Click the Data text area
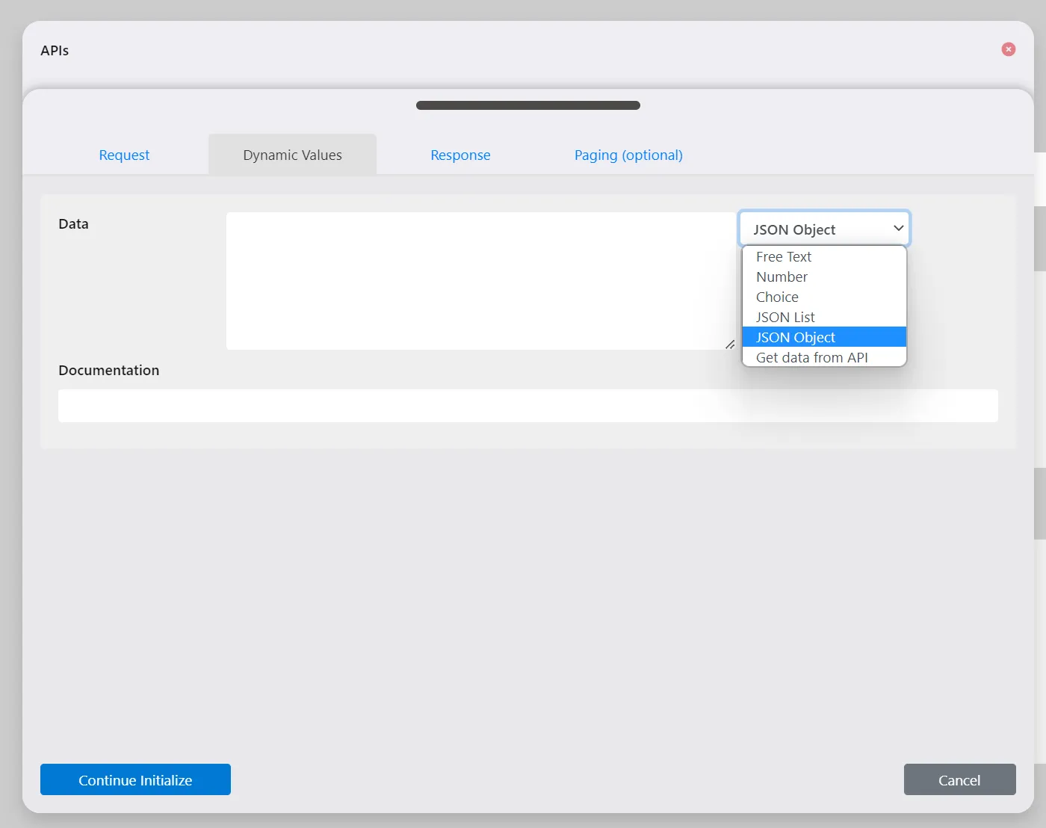The image size is (1046, 828). coord(481,281)
